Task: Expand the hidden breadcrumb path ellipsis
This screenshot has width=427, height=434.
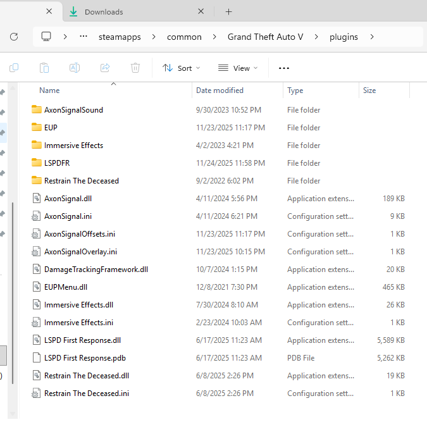Action: [x=84, y=37]
